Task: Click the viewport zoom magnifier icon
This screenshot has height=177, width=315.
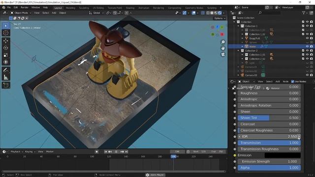Action: click(223, 42)
